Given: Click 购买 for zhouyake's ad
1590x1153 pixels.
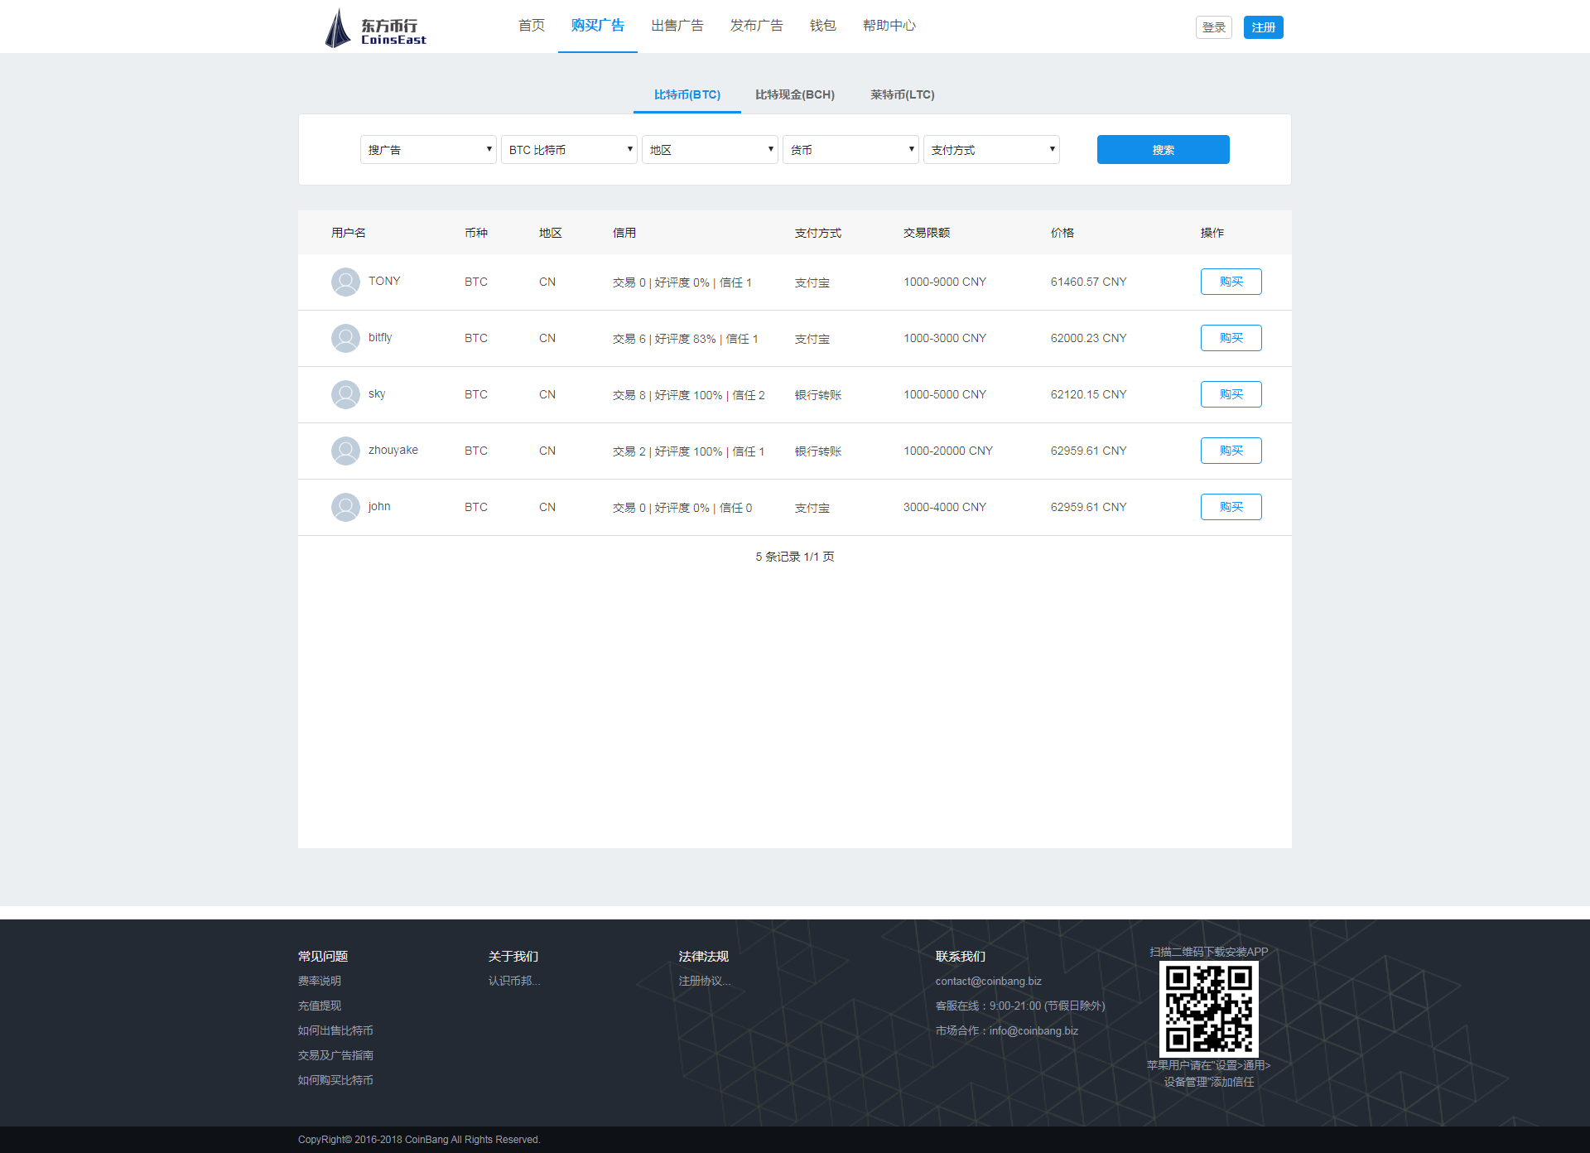Looking at the screenshot, I should click(x=1231, y=451).
